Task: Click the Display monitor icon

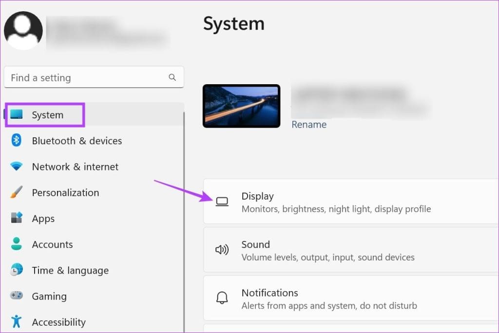Action: coord(222,201)
